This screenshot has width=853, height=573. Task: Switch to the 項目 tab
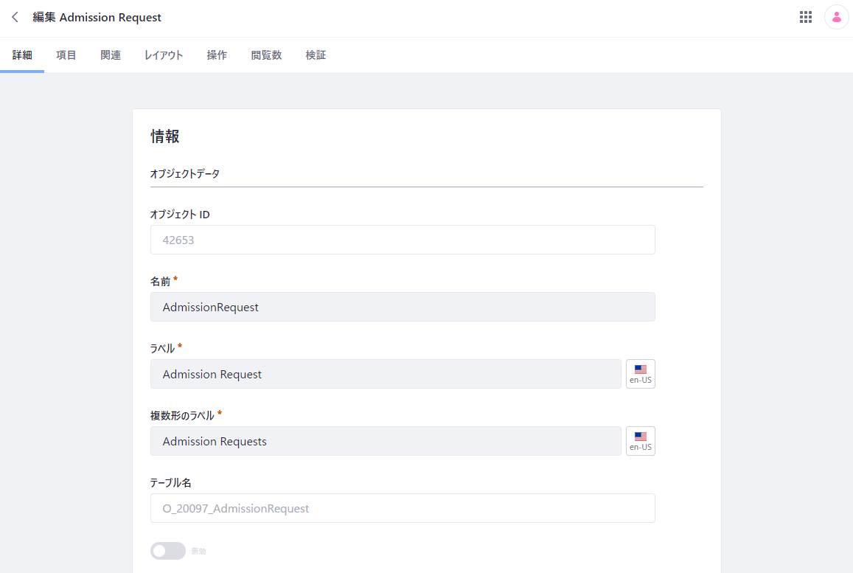coord(66,55)
